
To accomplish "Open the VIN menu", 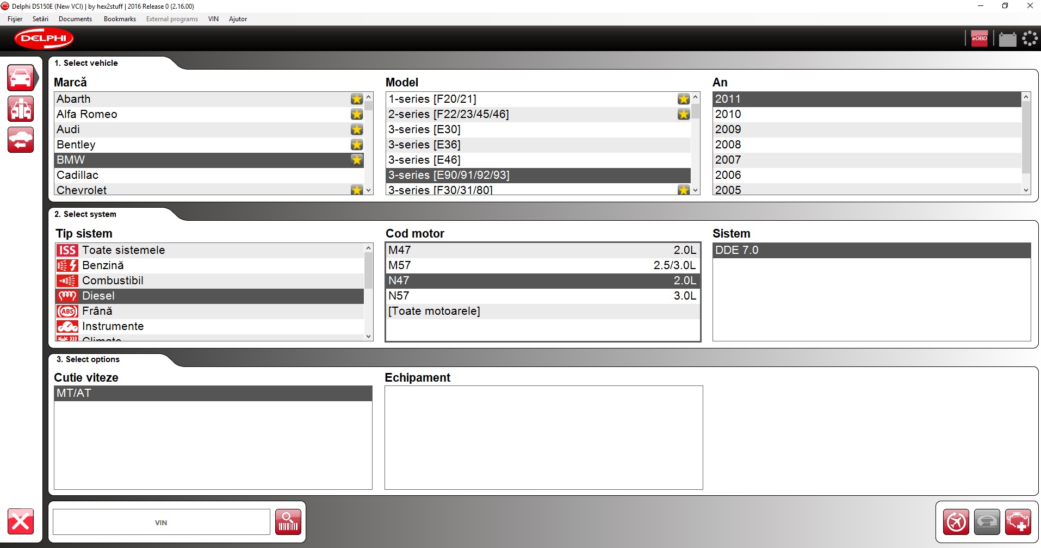I will 213,19.
